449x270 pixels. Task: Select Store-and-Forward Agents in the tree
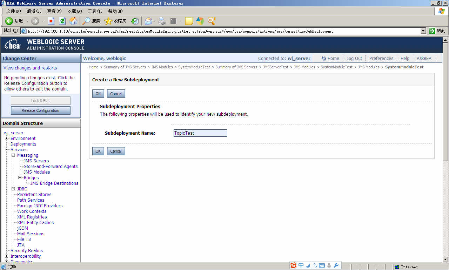point(51,167)
